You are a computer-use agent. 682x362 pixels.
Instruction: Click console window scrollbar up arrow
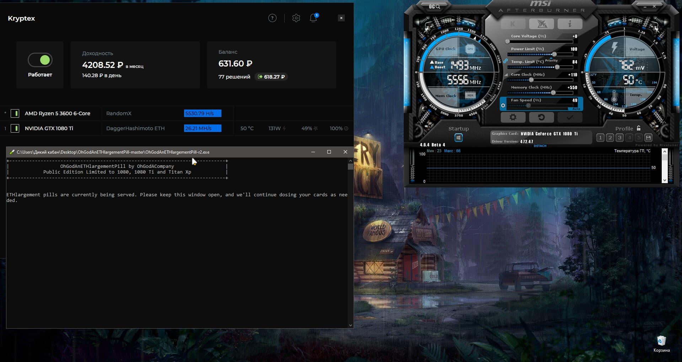tap(350, 161)
